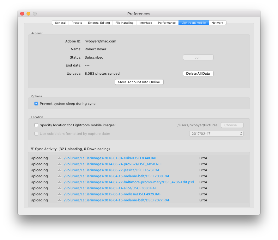Open More Account Info Online
The image size is (278, 240).
(x=139, y=82)
